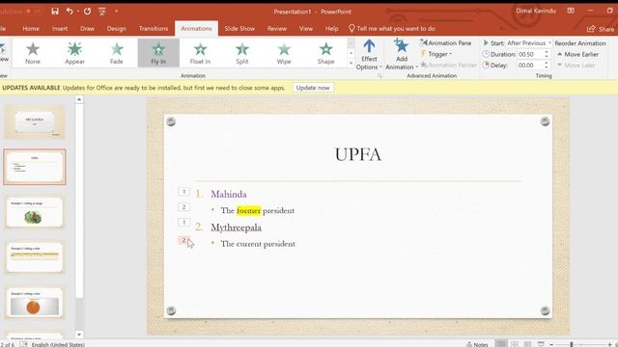Open the Transitions tab
The image size is (618, 347).
pyautogui.click(x=154, y=28)
